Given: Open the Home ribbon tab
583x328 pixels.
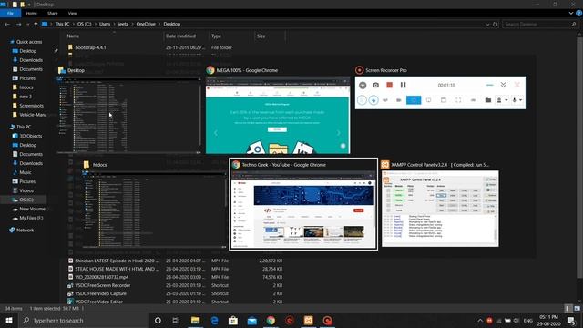Looking at the screenshot, I should [x=32, y=13].
